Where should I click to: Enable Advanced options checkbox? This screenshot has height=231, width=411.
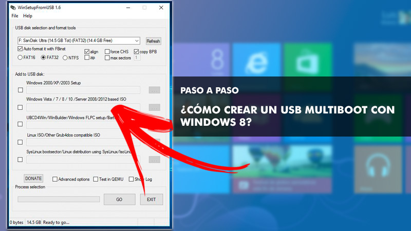tap(55, 179)
